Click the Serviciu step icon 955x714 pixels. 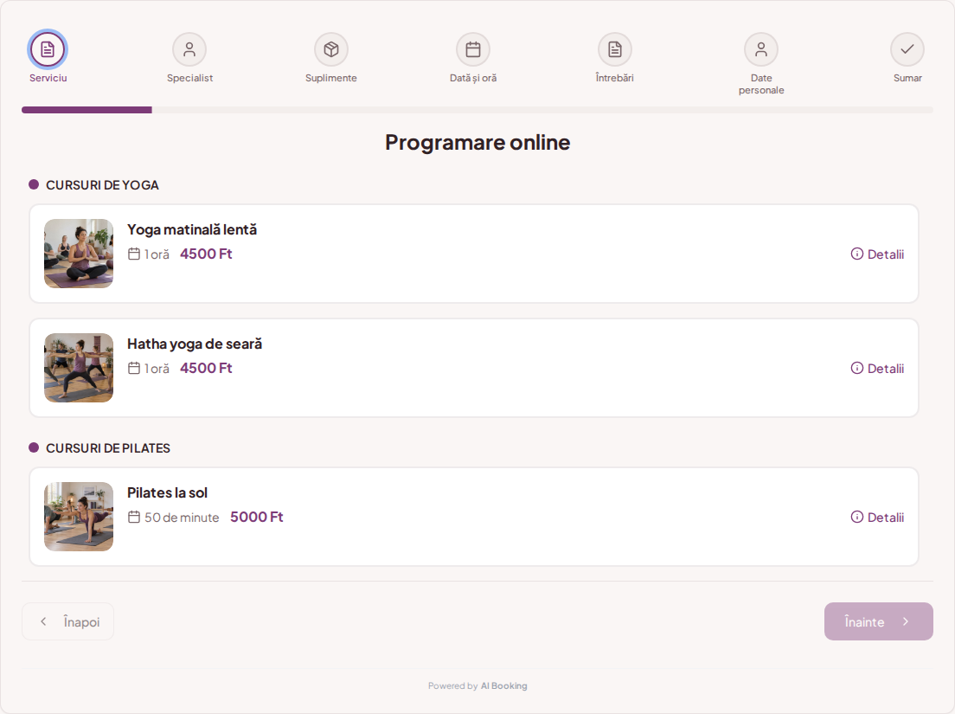[x=48, y=49]
